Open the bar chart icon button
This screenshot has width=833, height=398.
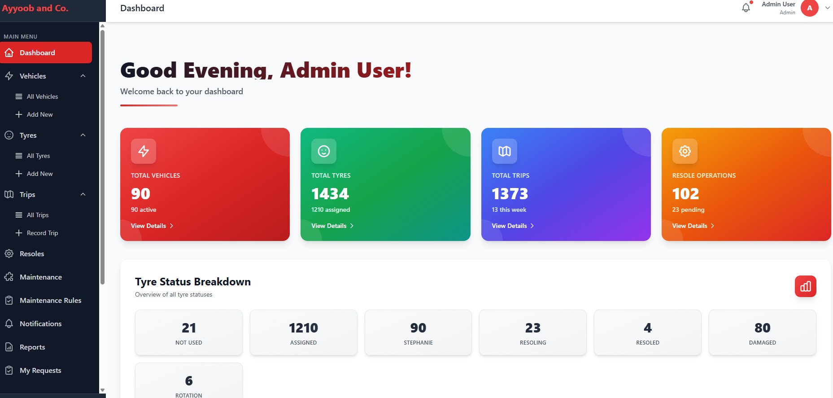pyautogui.click(x=805, y=286)
